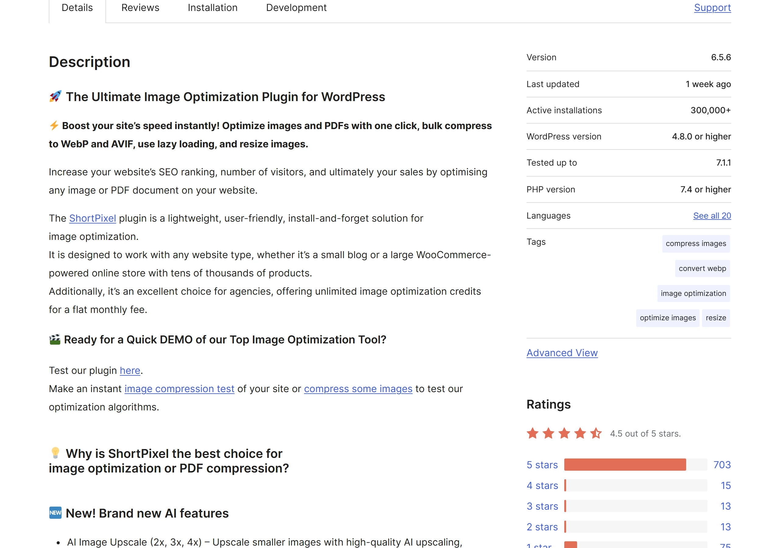Select the version value '6.5.6'

[721, 57]
